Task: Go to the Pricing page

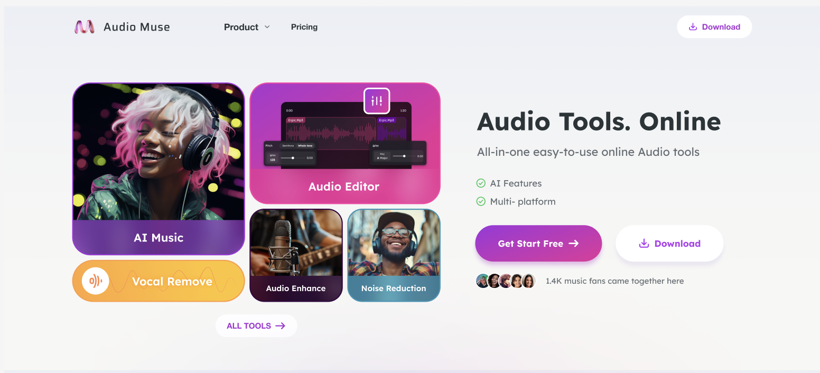Action: (304, 27)
